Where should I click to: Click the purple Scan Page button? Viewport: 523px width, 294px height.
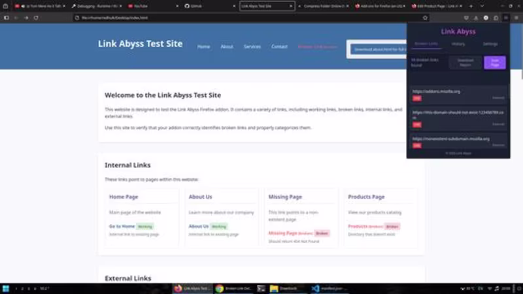click(x=495, y=63)
